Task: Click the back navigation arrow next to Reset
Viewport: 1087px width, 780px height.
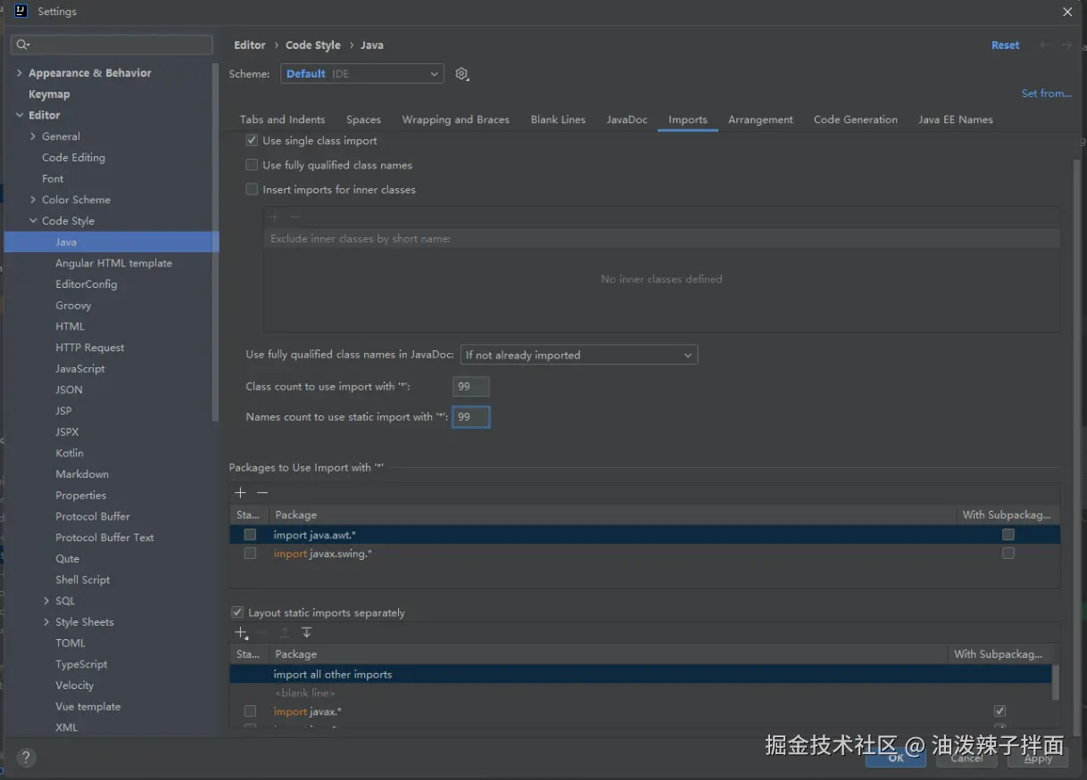Action: point(1044,45)
